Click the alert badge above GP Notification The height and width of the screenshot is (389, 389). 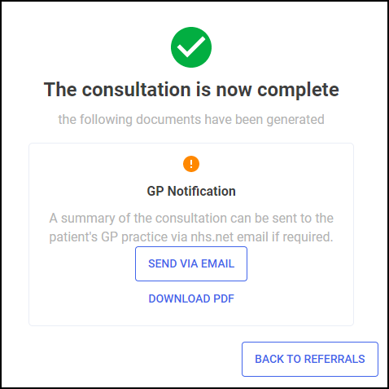(x=191, y=164)
